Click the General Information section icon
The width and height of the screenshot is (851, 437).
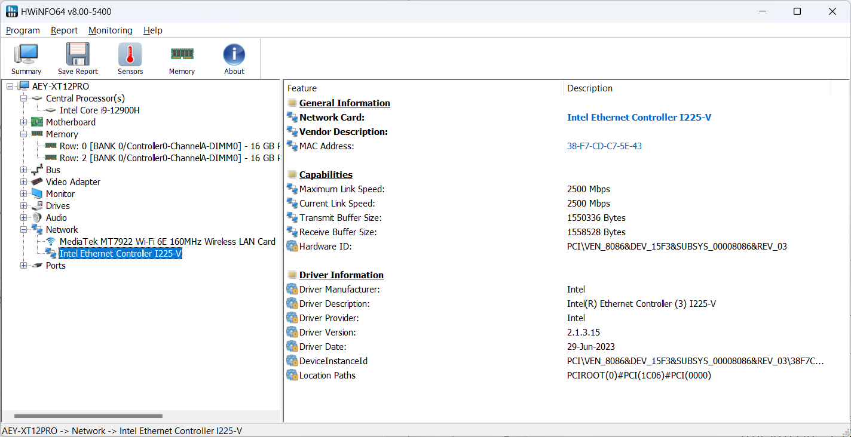pyautogui.click(x=292, y=103)
